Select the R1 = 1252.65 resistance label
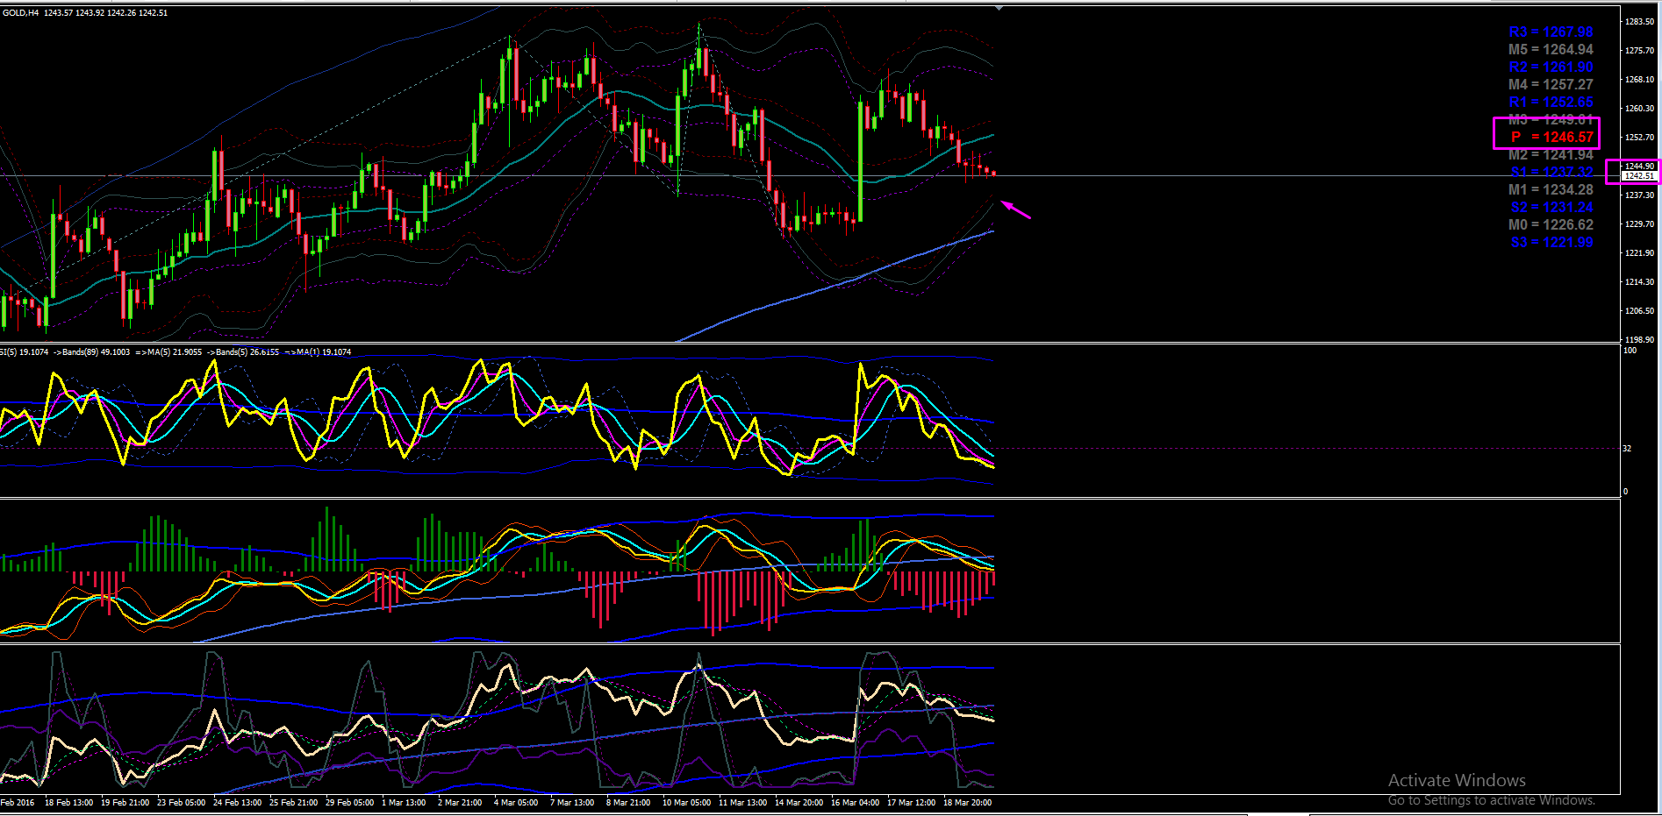1662x816 pixels. tap(1551, 103)
